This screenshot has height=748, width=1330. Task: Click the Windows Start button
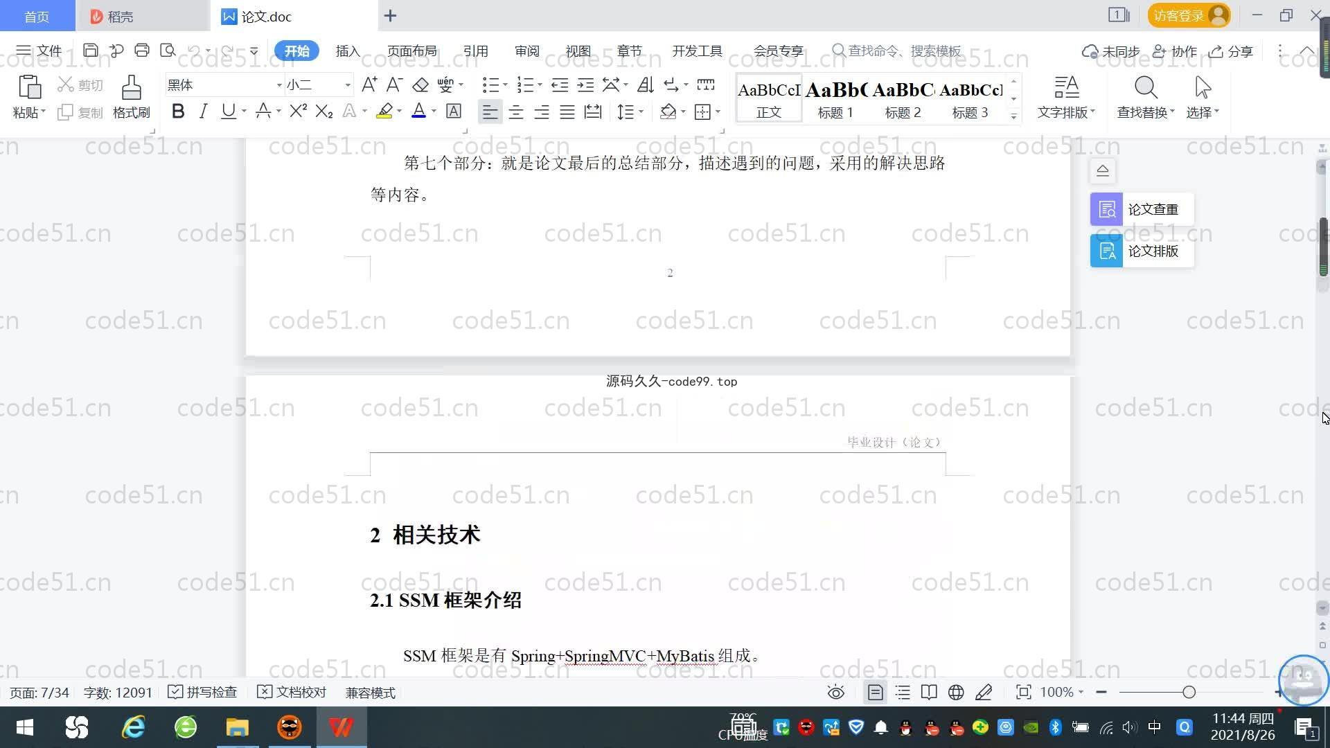[x=25, y=727]
